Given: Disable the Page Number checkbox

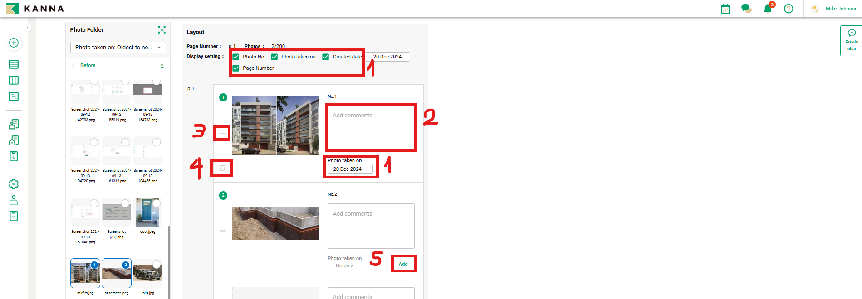Looking at the screenshot, I should [x=236, y=68].
